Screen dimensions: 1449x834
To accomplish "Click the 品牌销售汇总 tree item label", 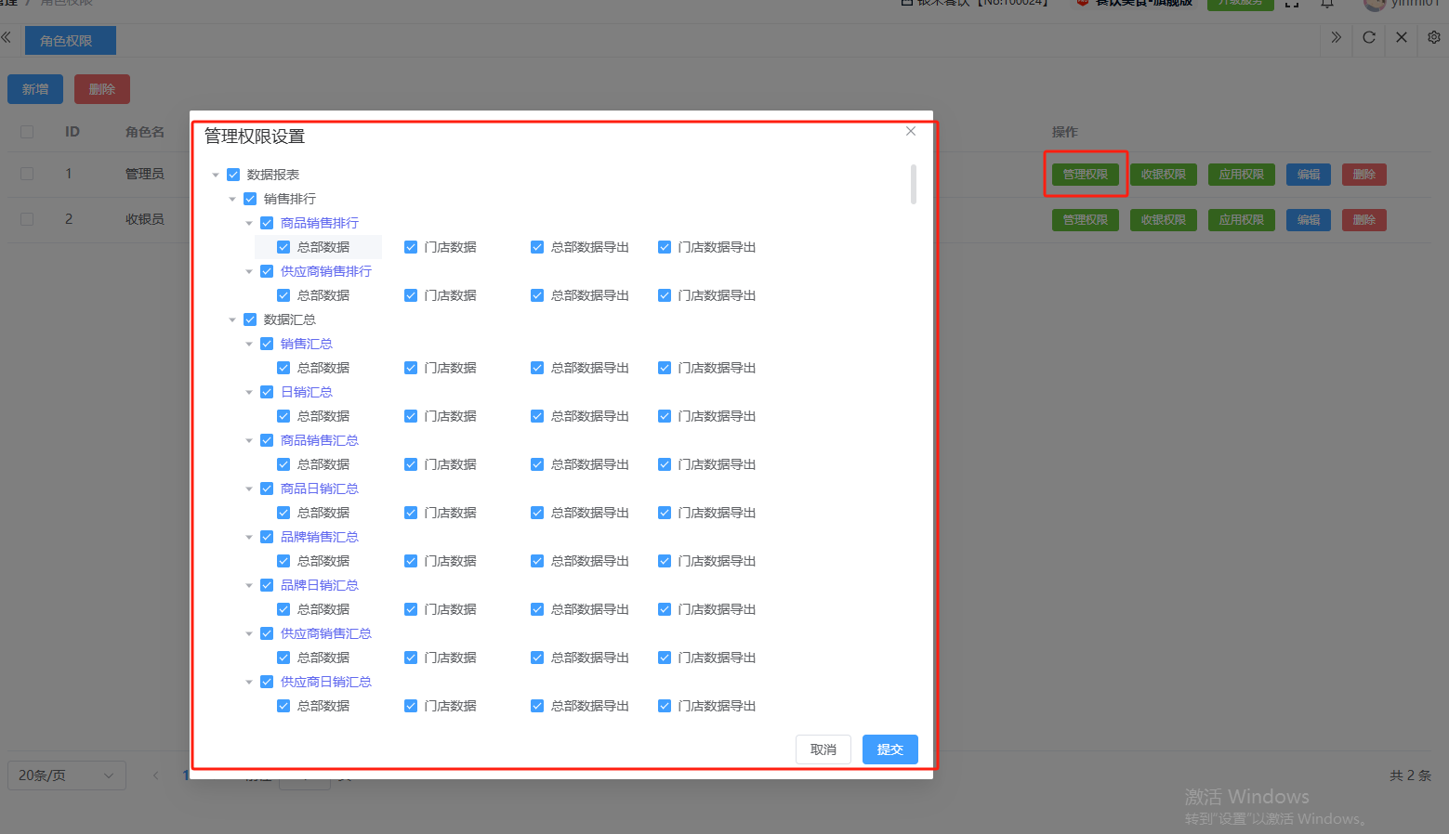I will pyautogui.click(x=319, y=537).
